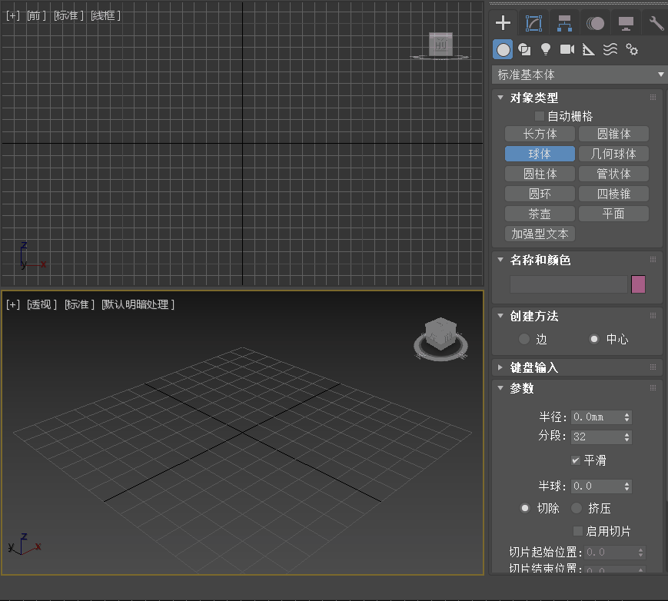Click the 半径 value field
The image size is (668, 601).
pos(597,417)
